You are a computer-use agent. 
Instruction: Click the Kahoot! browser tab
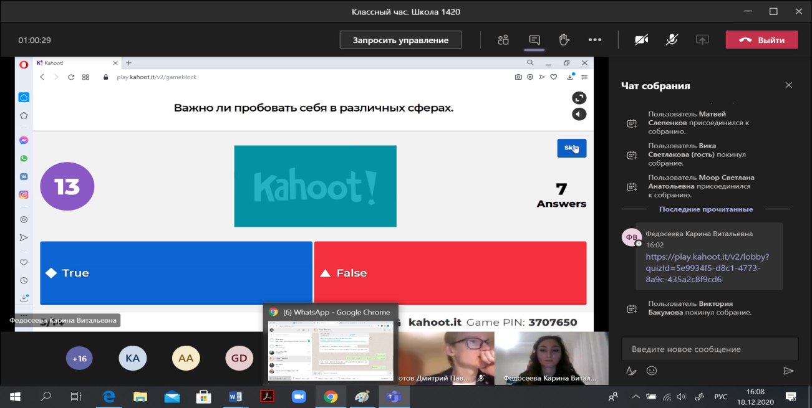pos(76,63)
